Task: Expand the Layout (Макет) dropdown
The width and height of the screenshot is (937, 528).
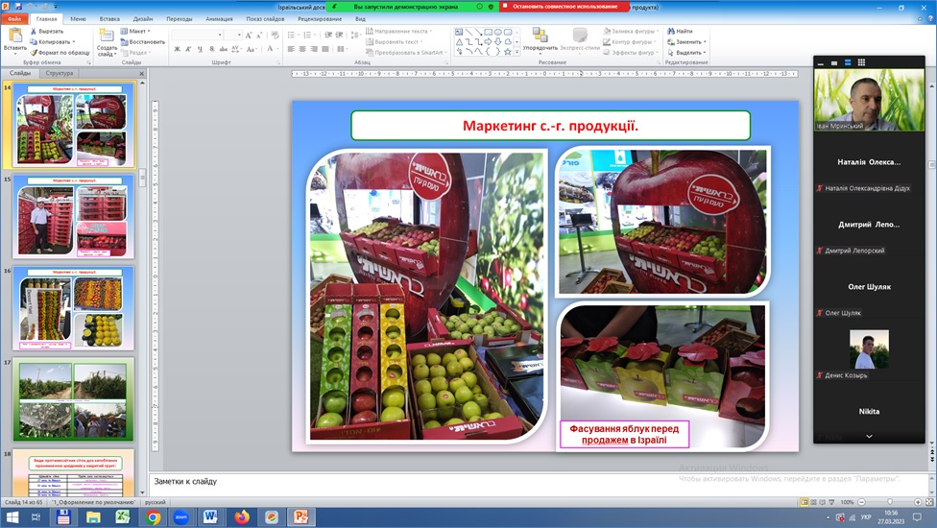Action: [137, 32]
